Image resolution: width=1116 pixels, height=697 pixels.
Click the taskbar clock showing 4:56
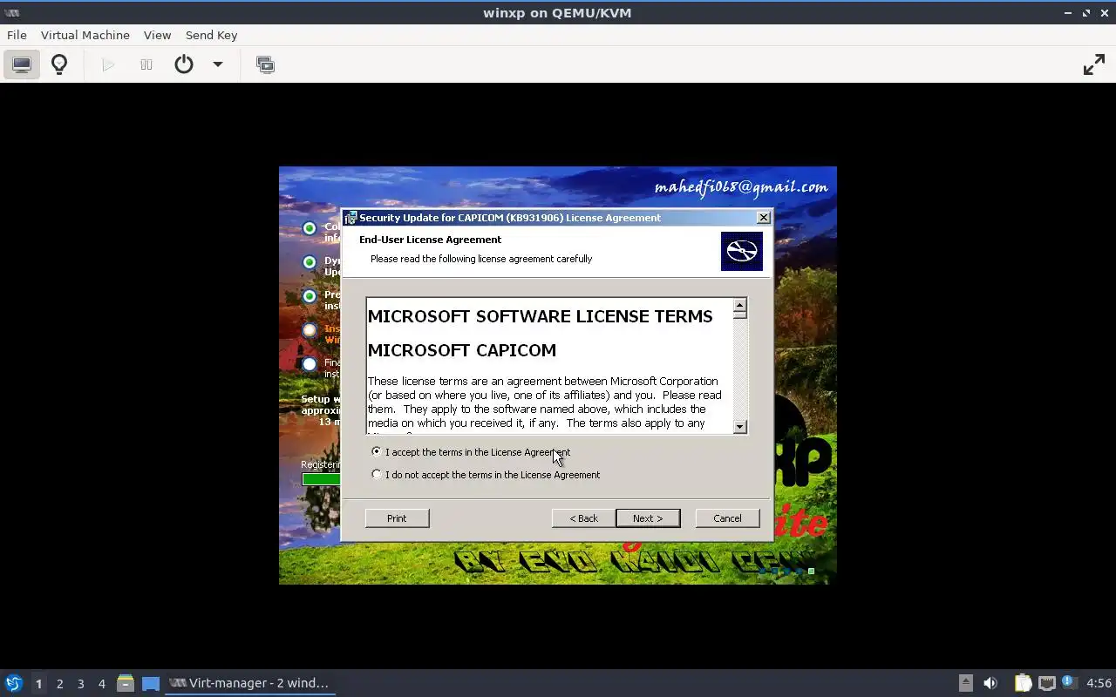pyautogui.click(x=1099, y=683)
